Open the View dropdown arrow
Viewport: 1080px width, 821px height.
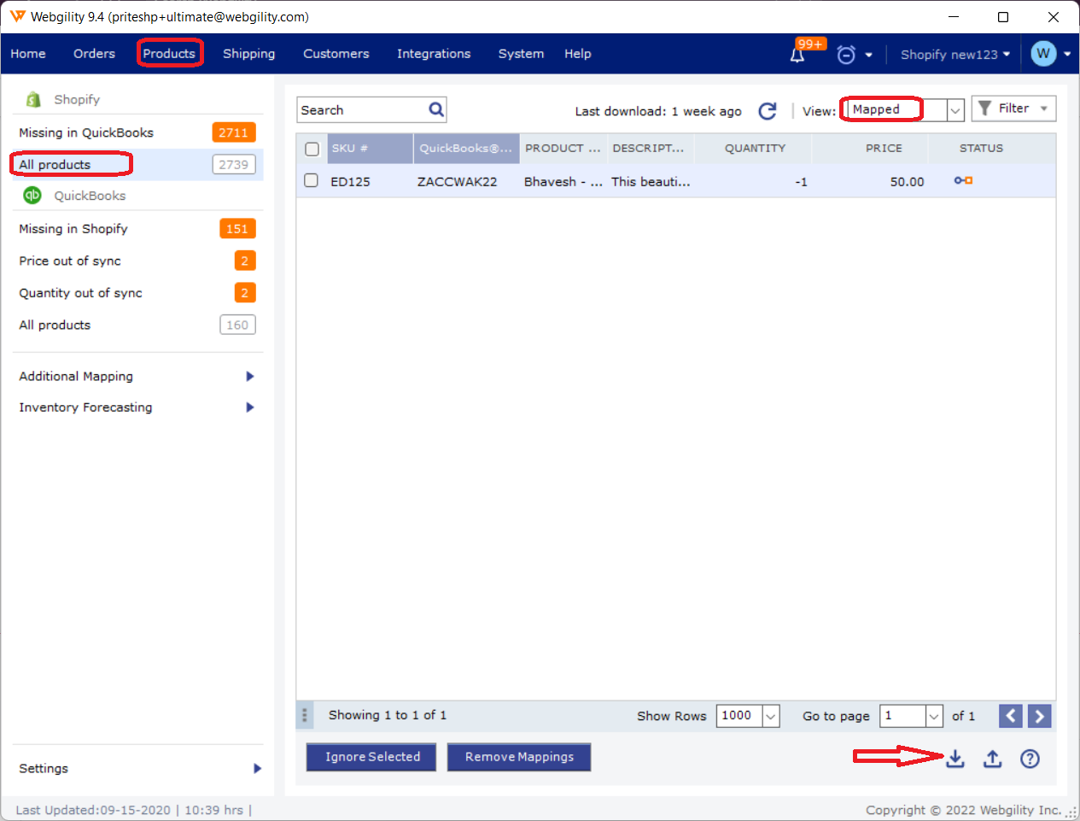tap(955, 110)
